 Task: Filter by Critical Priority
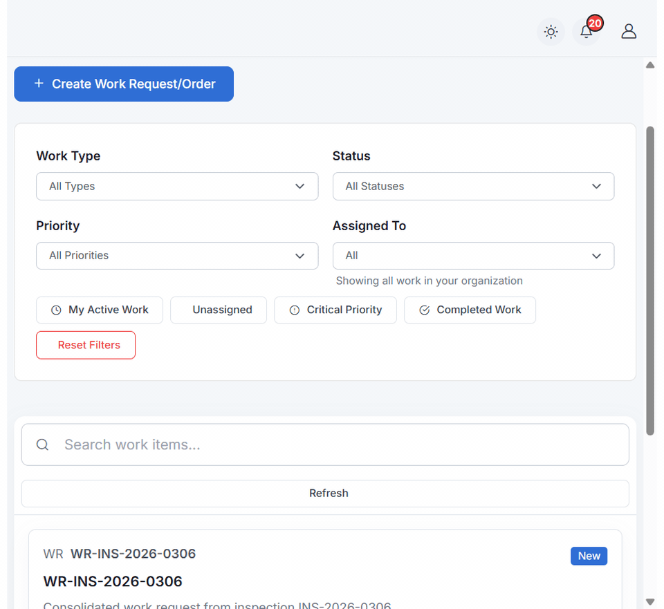[x=335, y=310]
